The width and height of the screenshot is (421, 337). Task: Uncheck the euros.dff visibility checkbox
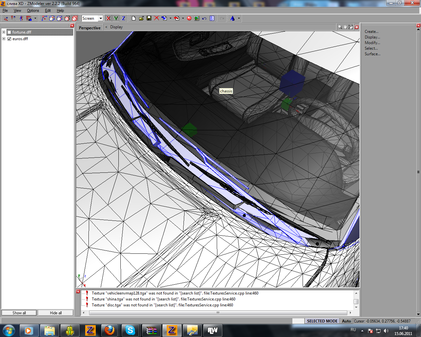click(9, 39)
